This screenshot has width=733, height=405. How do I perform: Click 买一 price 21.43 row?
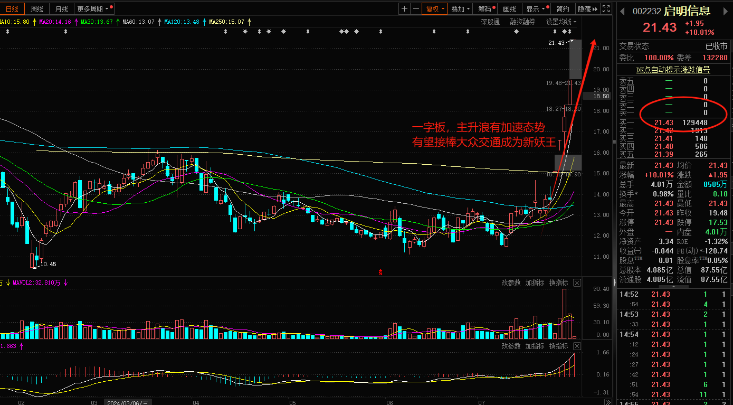coord(673,123)
